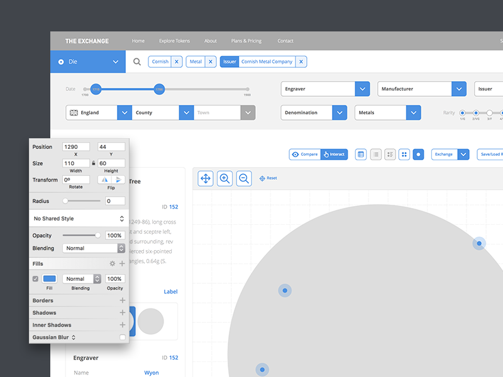Open Plans & Pricing page
Screen dimensions: 503x377
(x=246, y=41)
